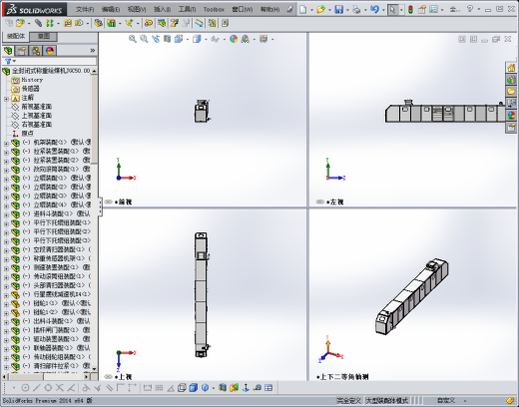
Task: Click the Appearances color ball on task pane
Action: point(511,116)
